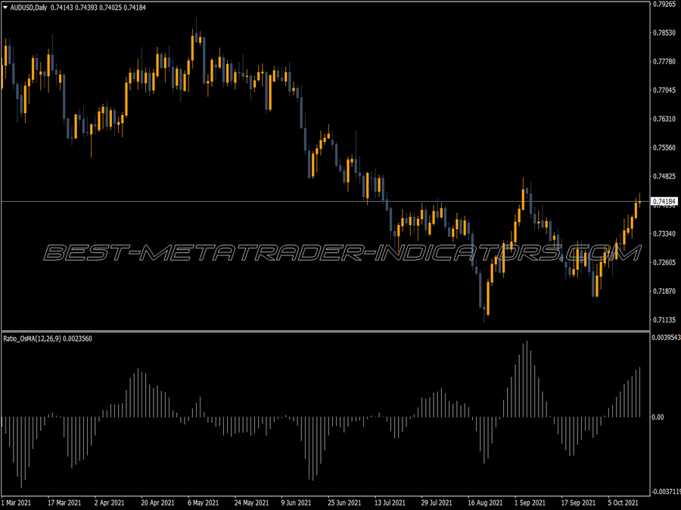Viewport: 681px width, 510px height.
Task: Click the horizontal current price line
Action: tap(325, 201)
